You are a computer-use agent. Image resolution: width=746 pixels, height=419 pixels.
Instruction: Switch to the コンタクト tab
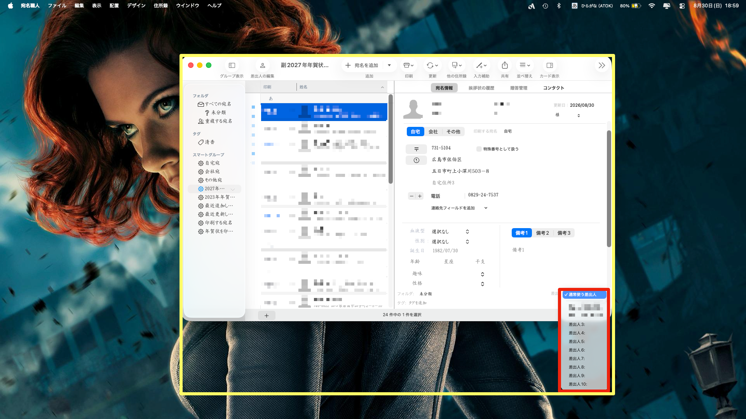click(x=554, y=88)
